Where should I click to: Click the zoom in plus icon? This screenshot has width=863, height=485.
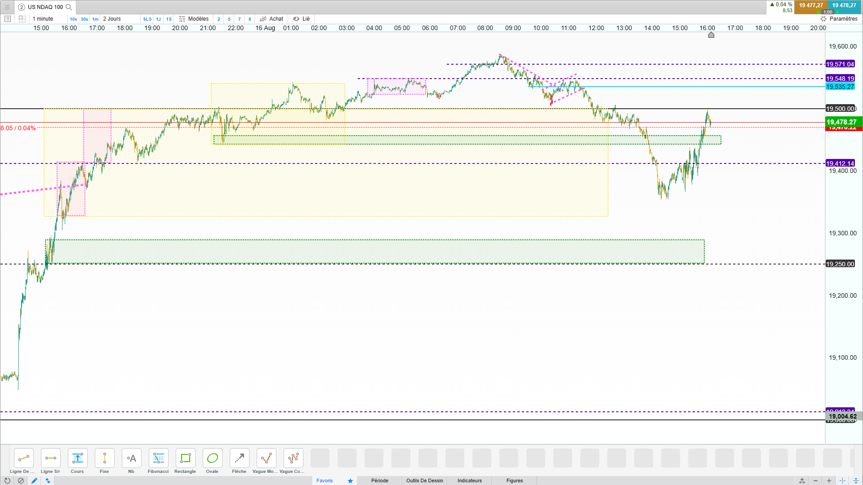pos(829,481)
